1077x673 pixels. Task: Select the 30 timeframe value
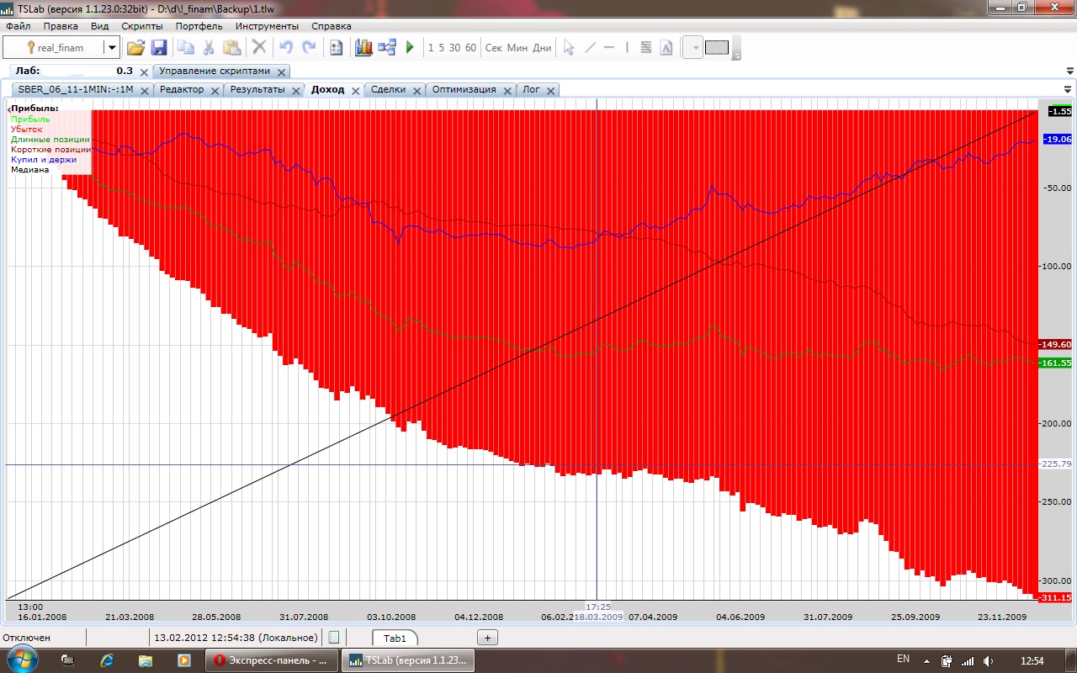(454, 48)
